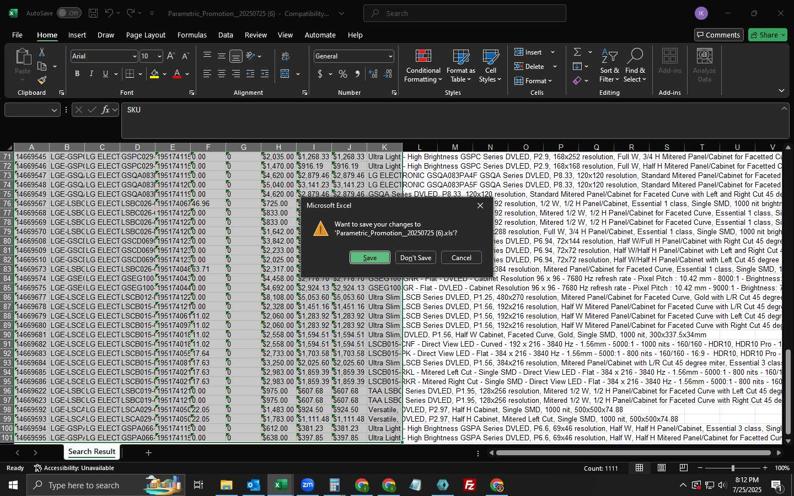Click the Save floppy disk icon in title bar
Viewport: 794px width, 496px height.
coord(93,13)
